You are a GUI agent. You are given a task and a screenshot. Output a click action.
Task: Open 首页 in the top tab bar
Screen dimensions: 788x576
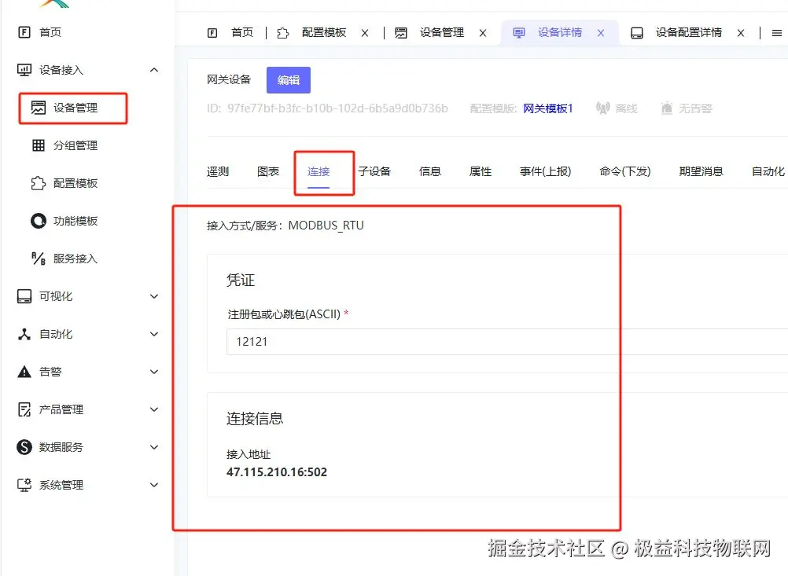242,33
